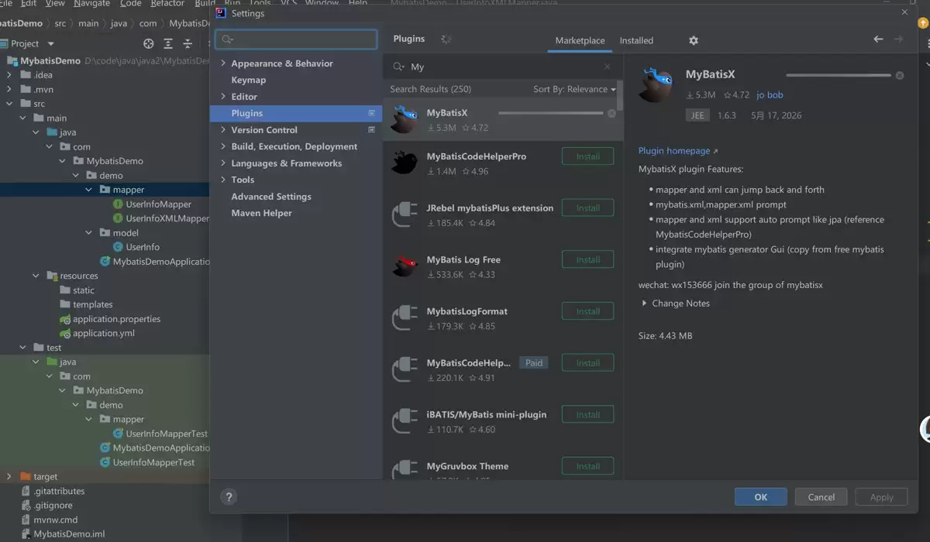Go back with the left arrow icon

[x=878, y=39]
